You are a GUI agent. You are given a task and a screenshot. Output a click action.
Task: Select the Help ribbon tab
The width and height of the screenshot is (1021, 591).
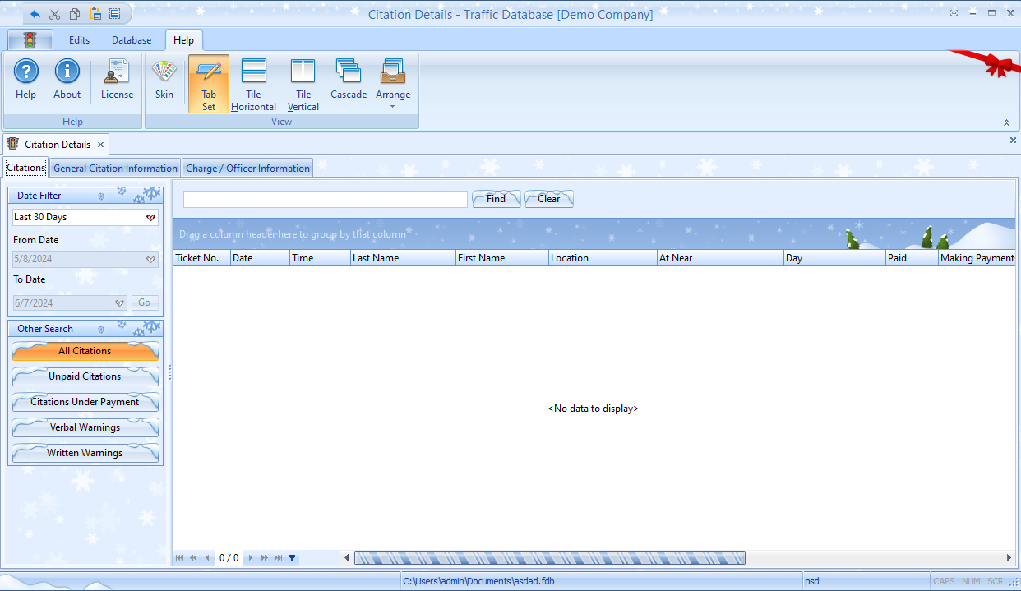[184, 39]
